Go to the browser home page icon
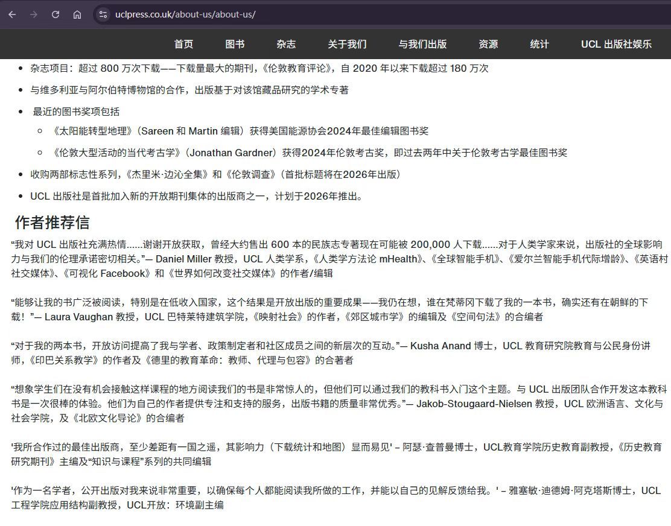671x526 pixels. (x=77, y=14)
